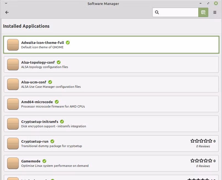The width and height of the screenshot is (222, 180).
Task: Click the magnifier icon in search box
Action: pyautogui.click(x=157, y=12)
